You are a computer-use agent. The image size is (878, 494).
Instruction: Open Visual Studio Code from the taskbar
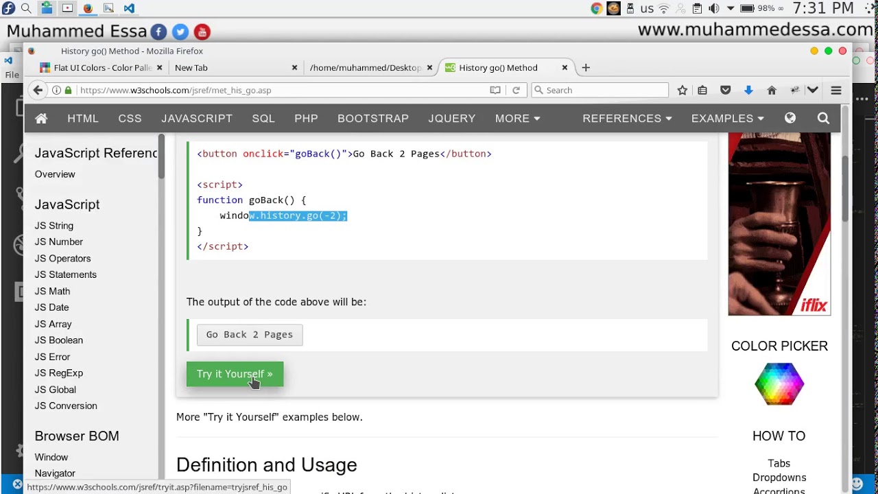[129, 8]
